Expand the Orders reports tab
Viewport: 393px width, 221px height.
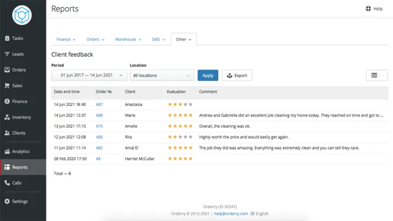(95, 39)
